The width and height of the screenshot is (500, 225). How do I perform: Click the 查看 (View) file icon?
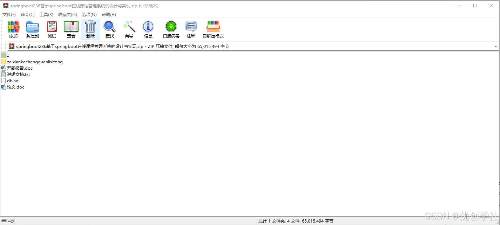71,29
